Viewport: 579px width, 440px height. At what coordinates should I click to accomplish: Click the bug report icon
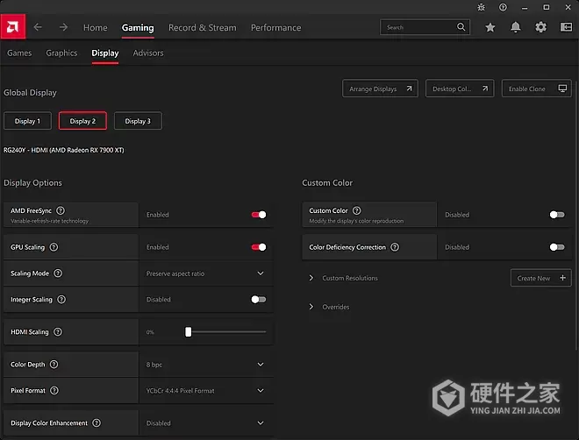click(x=481, y=7)
